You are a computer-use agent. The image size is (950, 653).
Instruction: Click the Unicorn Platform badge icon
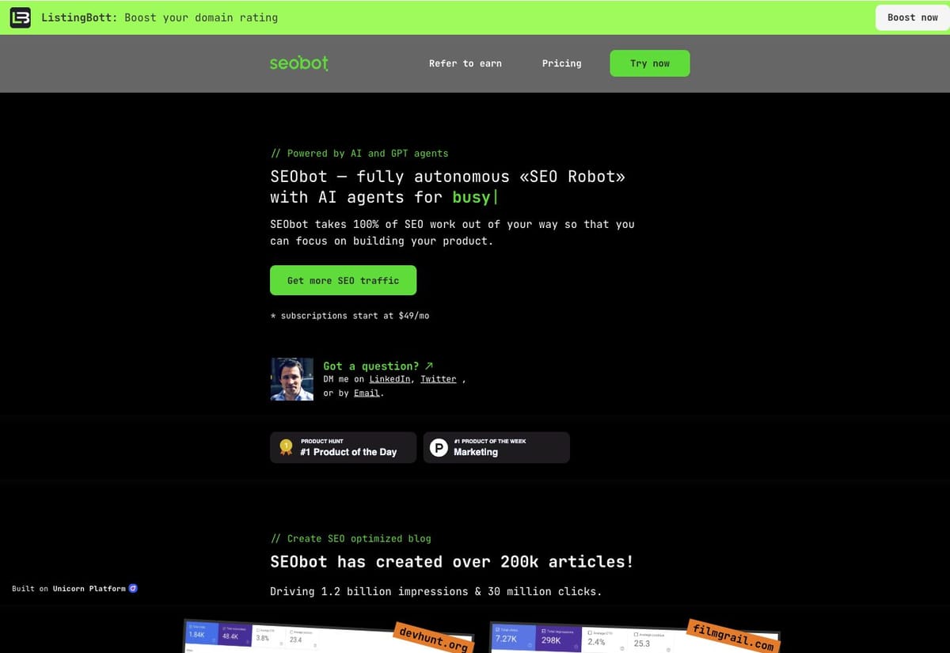(133, 588)
